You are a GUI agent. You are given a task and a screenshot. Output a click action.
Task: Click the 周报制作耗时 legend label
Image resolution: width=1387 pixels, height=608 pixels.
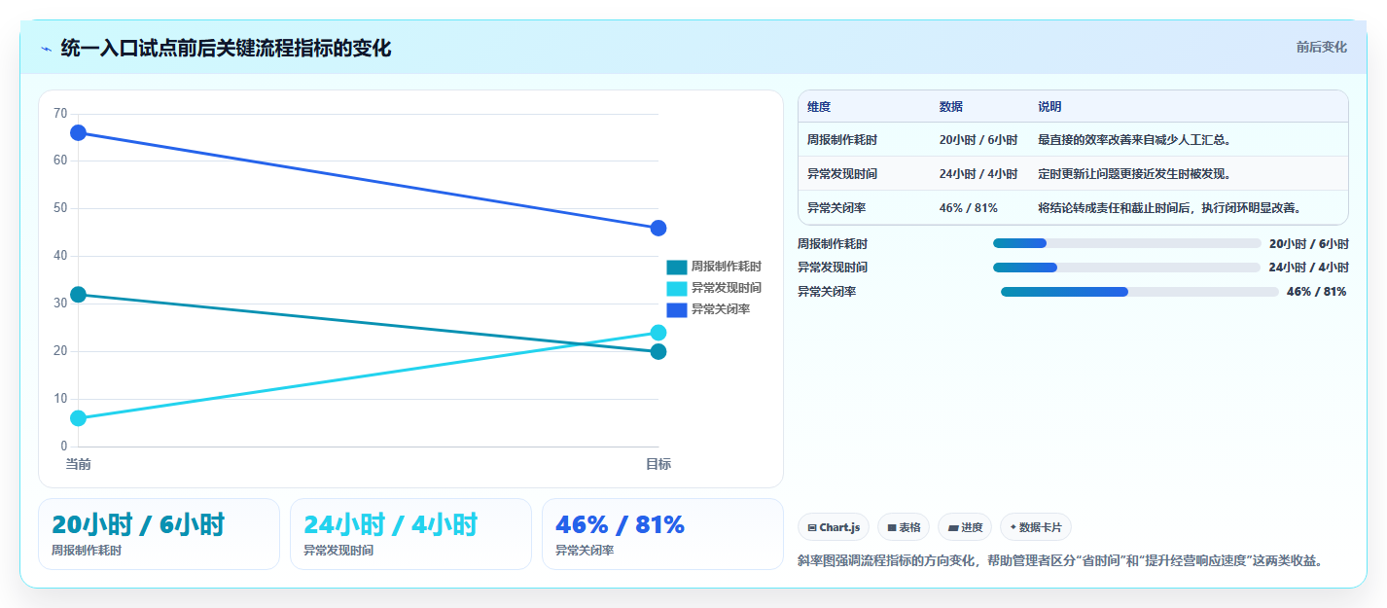tap(727, 267)
